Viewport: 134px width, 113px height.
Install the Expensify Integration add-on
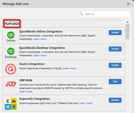click(x=115, y=100)
